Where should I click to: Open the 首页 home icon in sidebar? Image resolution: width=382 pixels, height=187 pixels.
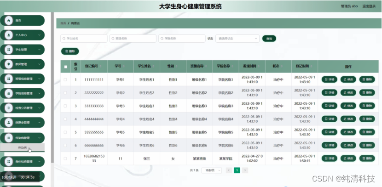(9, 20)
